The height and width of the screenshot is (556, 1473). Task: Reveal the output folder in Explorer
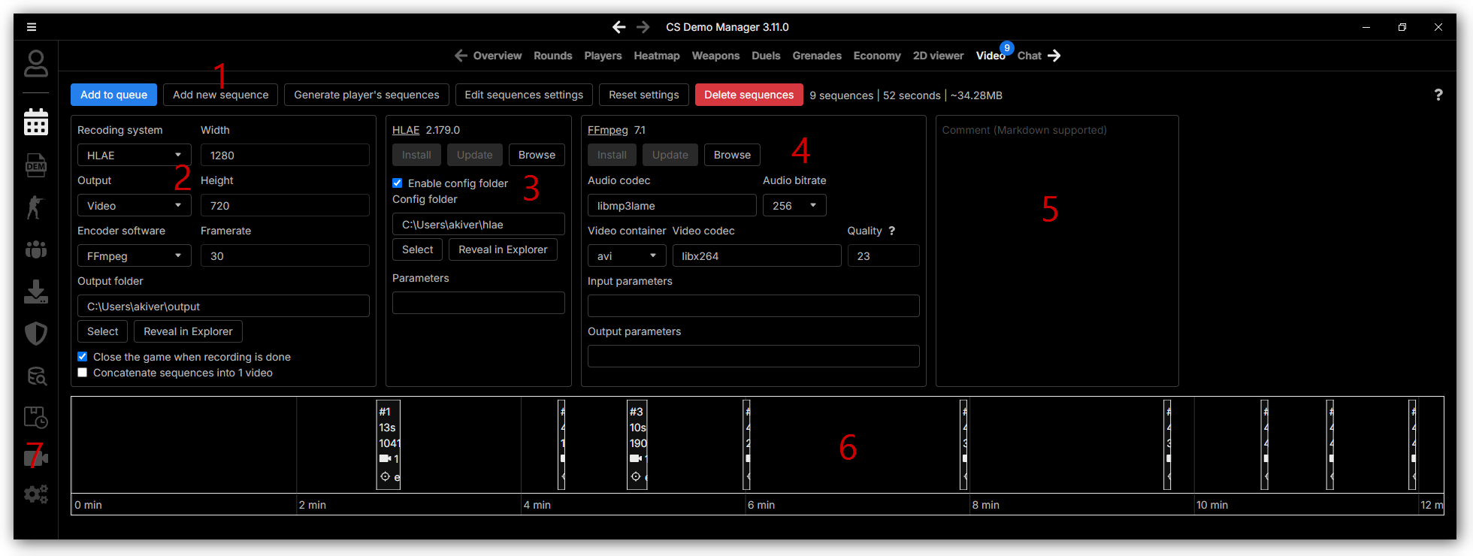click(188, 331)
